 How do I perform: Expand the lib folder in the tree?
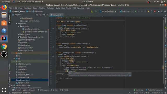[x=14, y=58]
